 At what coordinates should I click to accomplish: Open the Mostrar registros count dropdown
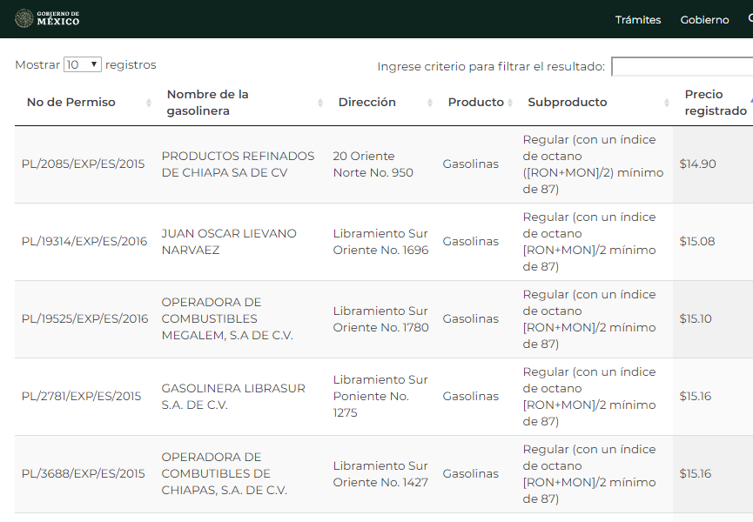click(82, 64)
